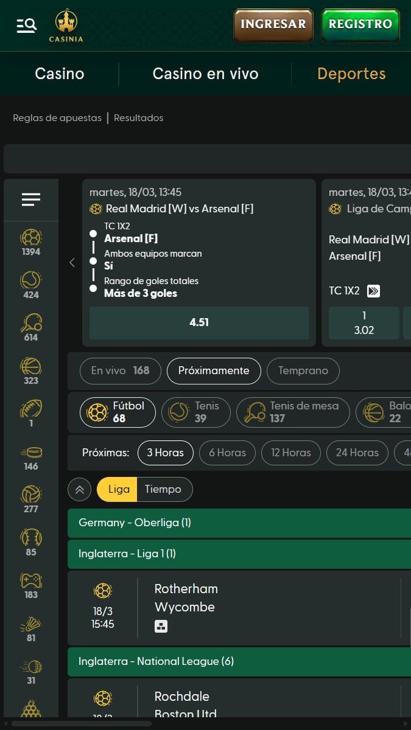Open Reglas de apuestas link

coord(57,118)
